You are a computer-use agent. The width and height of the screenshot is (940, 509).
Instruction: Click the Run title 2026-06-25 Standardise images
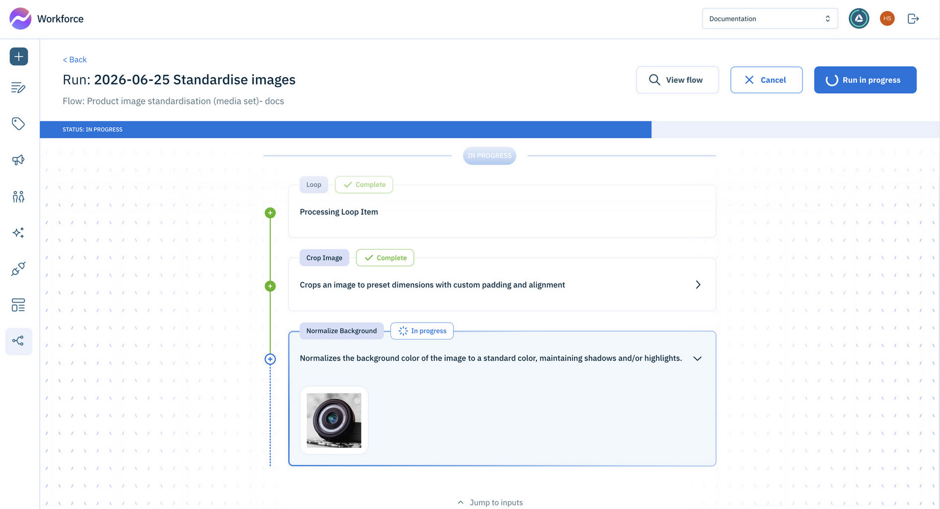179,79
